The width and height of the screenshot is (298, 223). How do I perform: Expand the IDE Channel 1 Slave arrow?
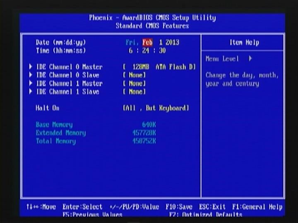31,92
